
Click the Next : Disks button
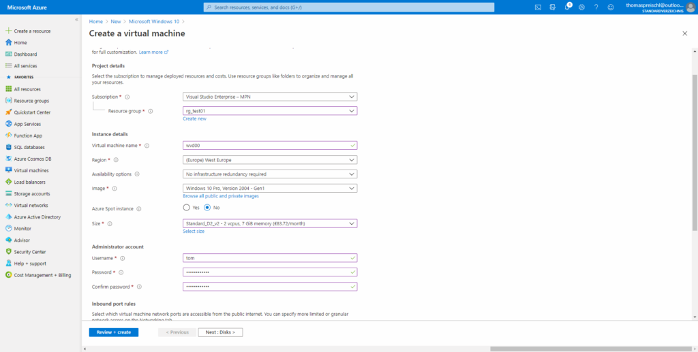pyautogui.click(x=221, y=332)
